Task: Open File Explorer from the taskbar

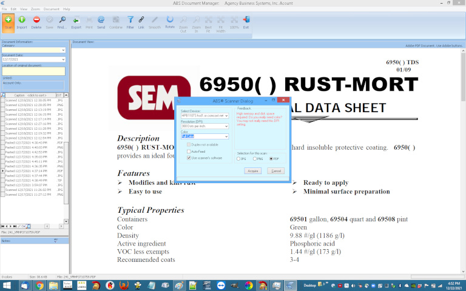Action: point(53,286)
